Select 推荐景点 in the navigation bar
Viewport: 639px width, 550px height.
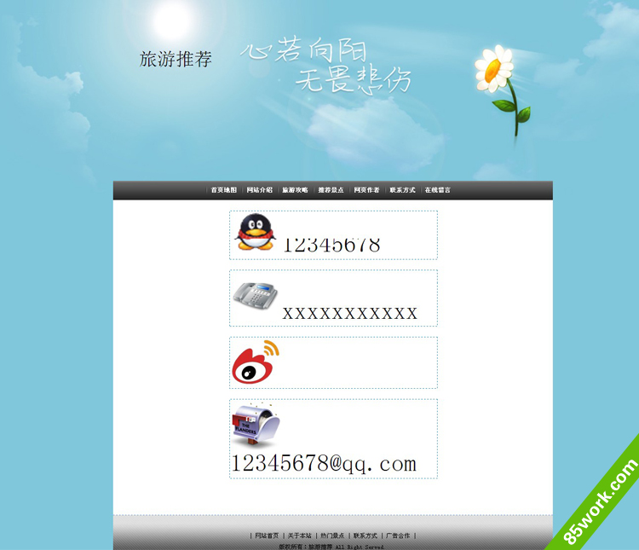(x=331, y=190)
